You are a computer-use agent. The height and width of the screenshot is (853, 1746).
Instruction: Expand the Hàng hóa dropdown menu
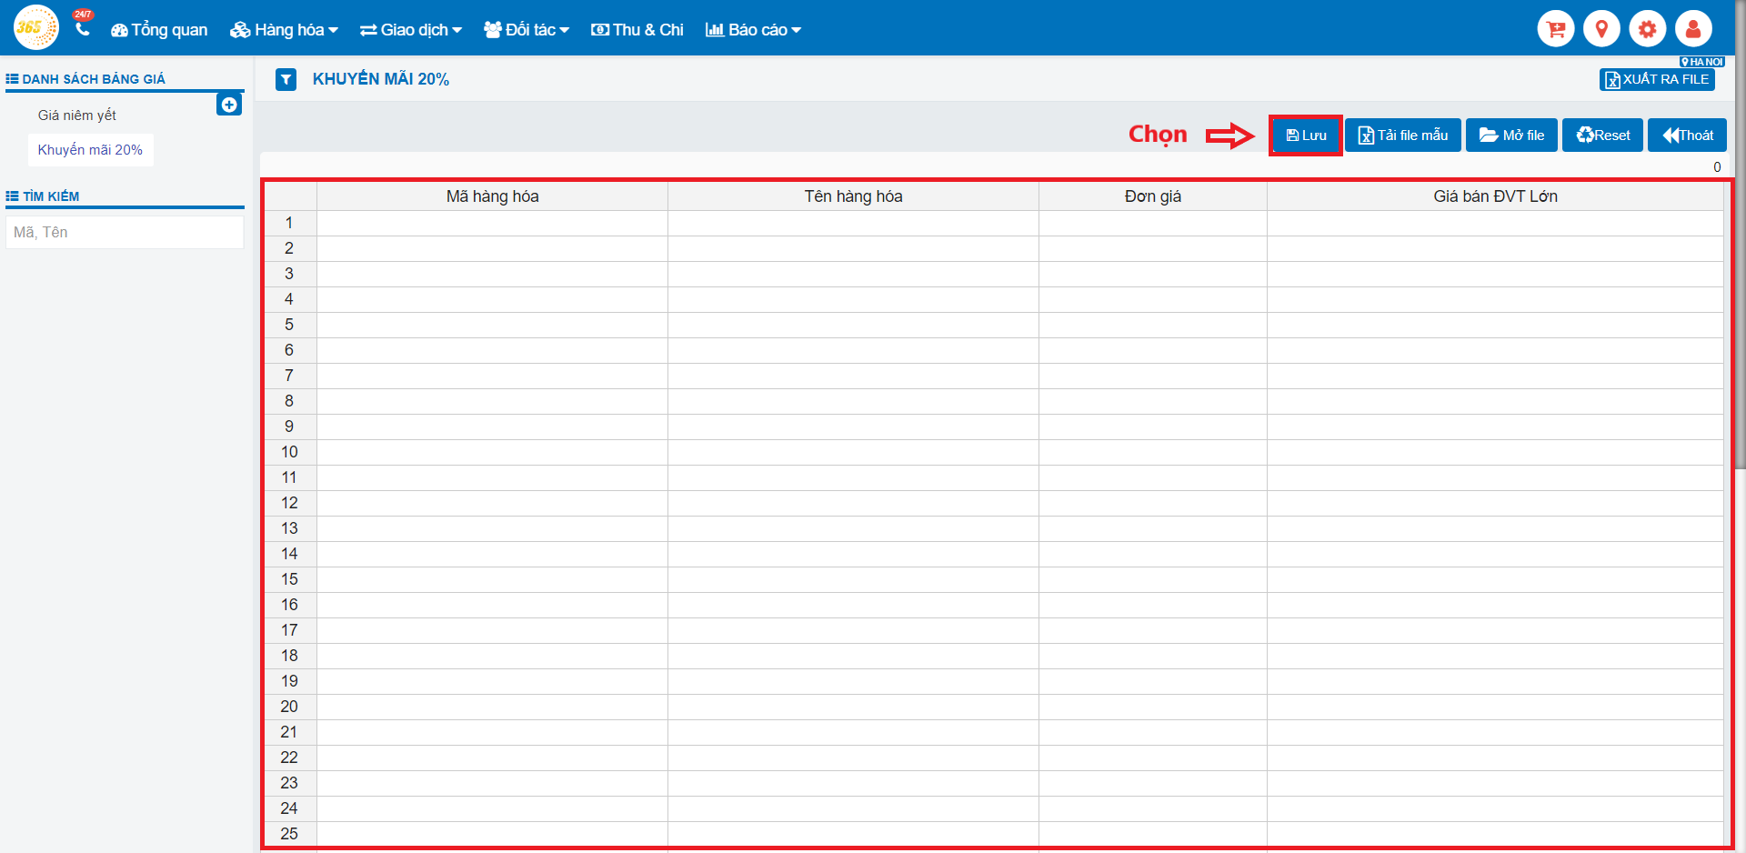click(284, 30)
